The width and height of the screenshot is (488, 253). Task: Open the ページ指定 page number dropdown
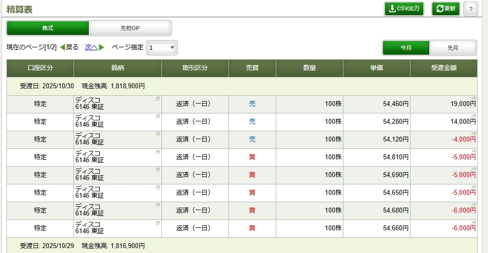pyautogui.click(x=161, y=47)
